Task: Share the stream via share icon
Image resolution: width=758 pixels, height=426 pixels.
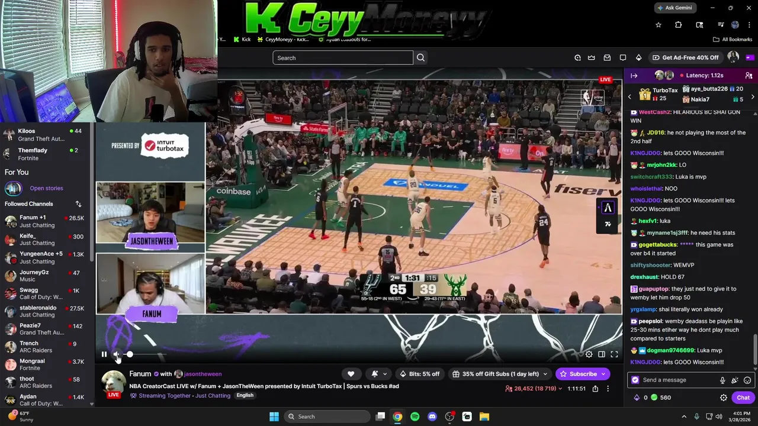Action: (x=595, y=389)
